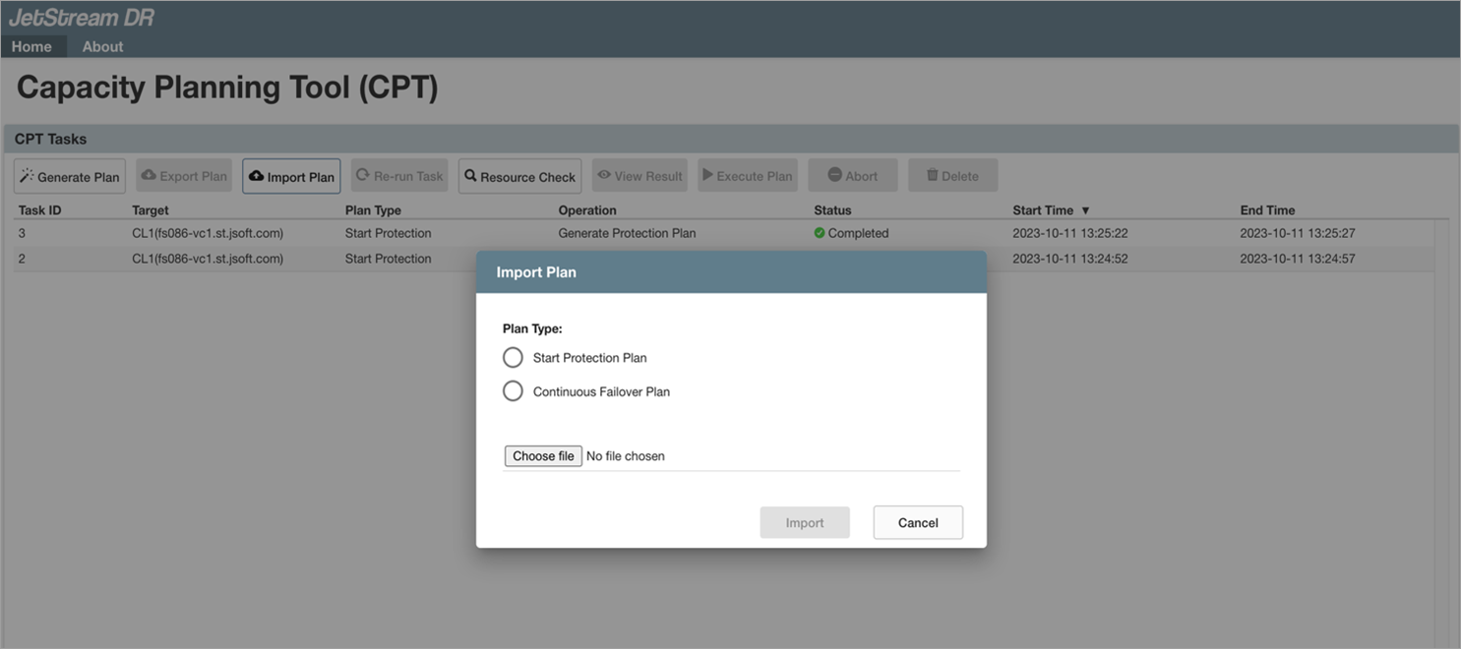The image size is (1461, 649).
Task: Click the Resource Check magnifier icon
Action: pyautogui.click(x=470, y=176)
